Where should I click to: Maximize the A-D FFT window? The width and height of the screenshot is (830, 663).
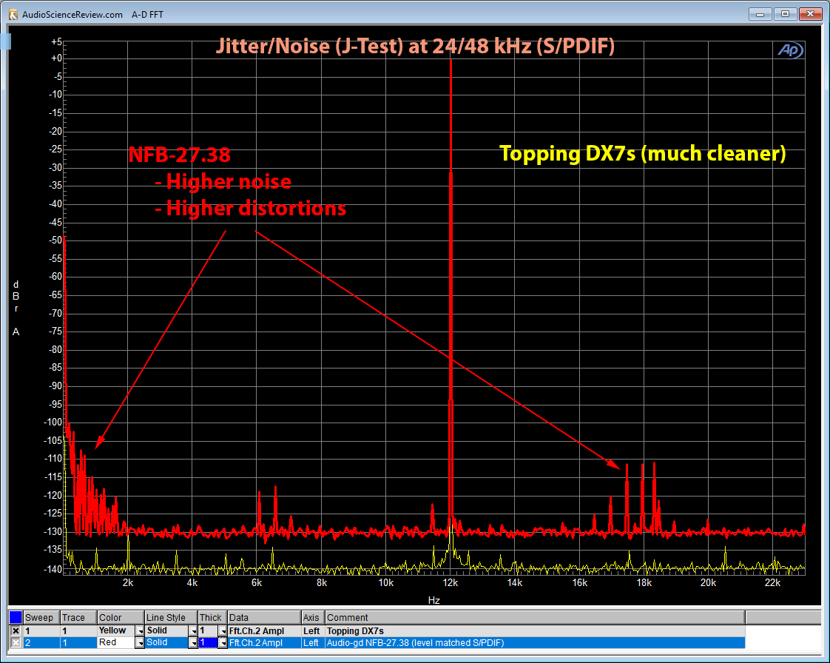tap(785, 14)
